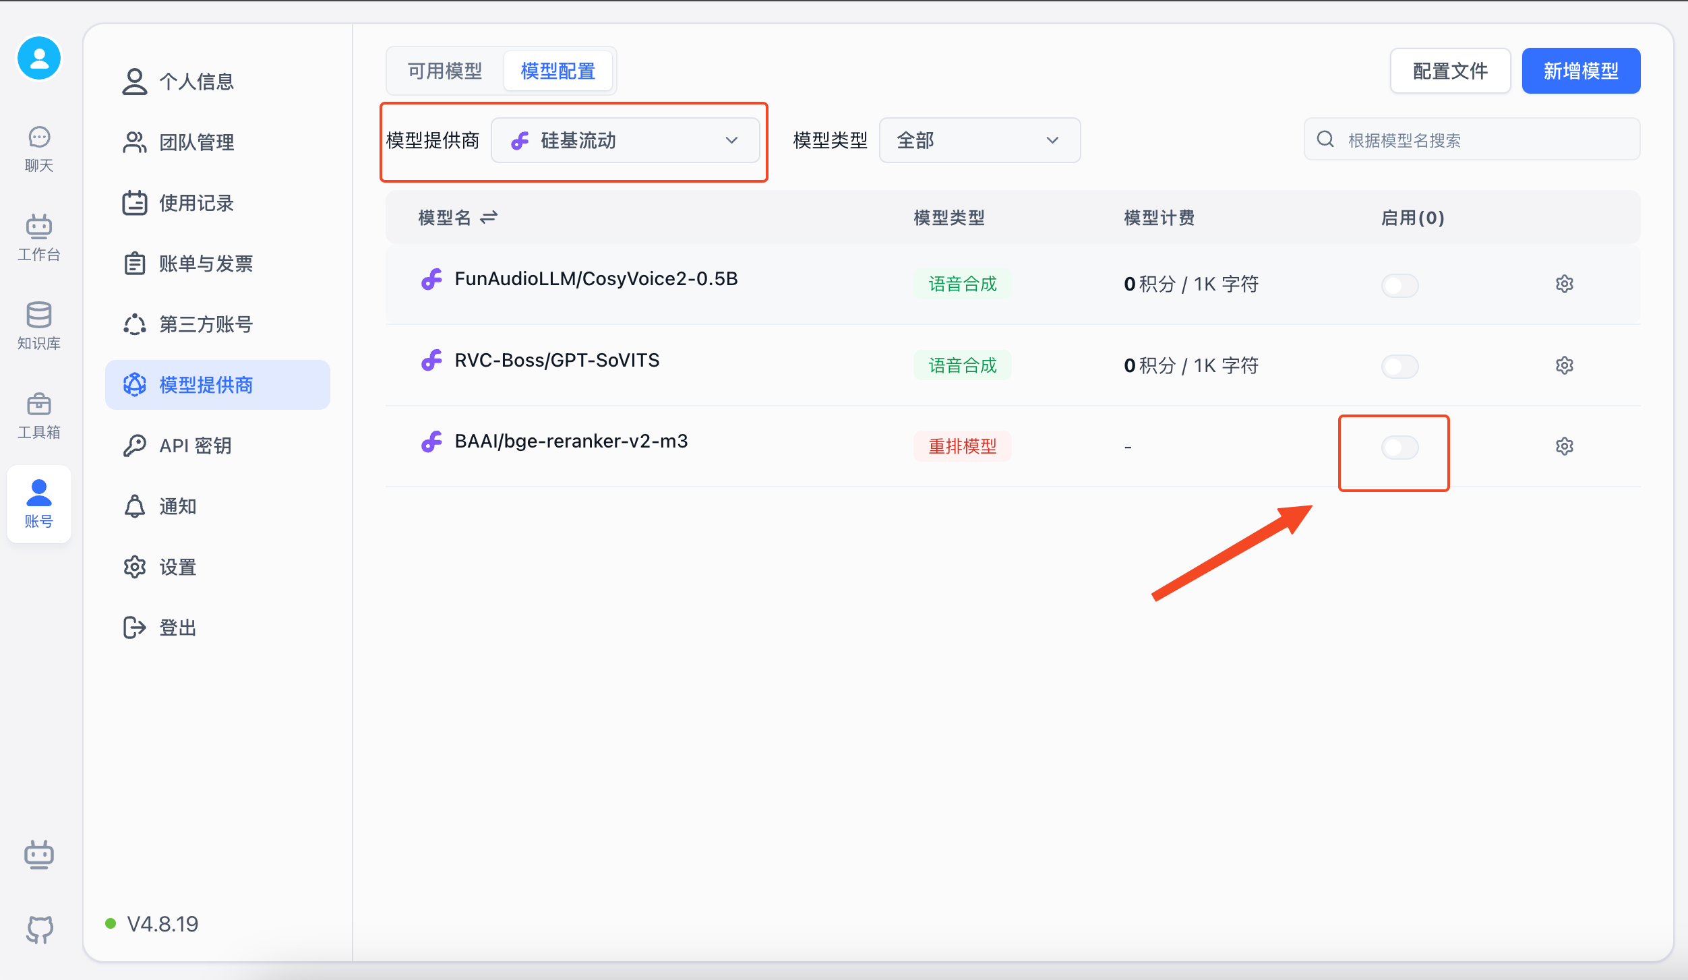Expand the 模型提供商 硅基流动 dropdown

[625, 140]
